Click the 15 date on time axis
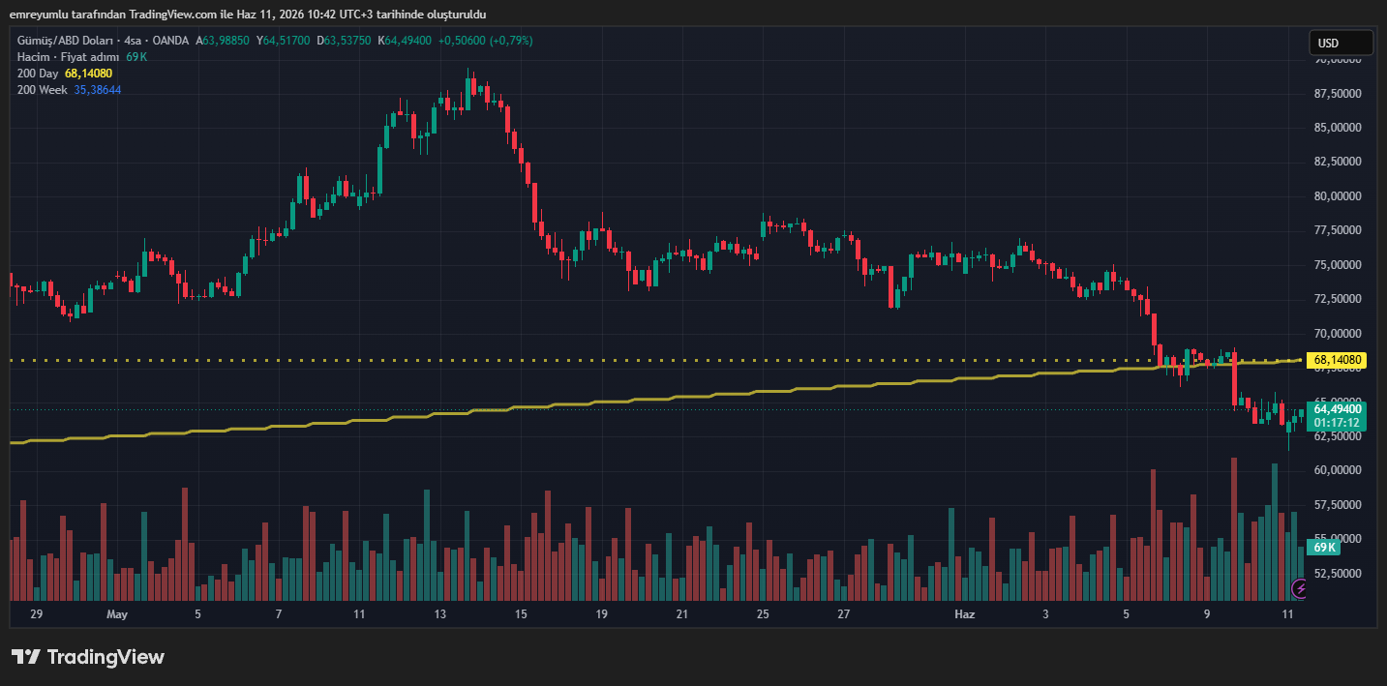This screenshot has height=686, width=1387. [x=521, y=614]
